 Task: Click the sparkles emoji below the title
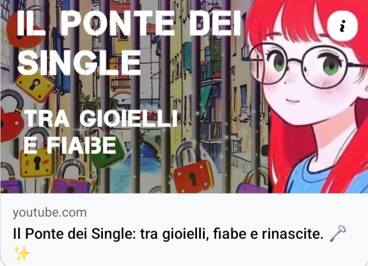tap(22, 254)
